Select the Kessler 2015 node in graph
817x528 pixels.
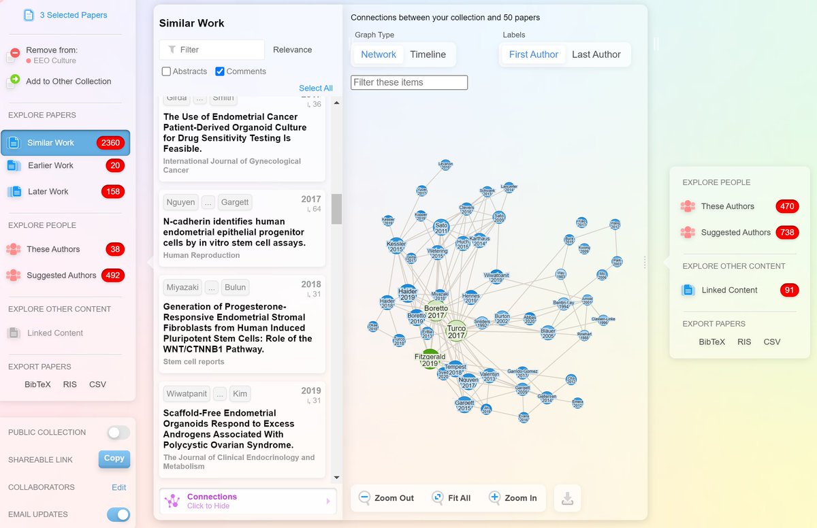(396, 246)
